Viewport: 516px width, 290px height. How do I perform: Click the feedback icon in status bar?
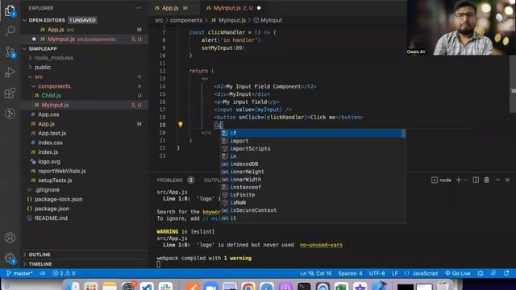493,273
